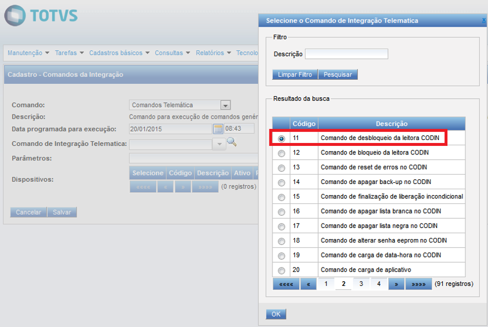Click the TOTVS logo
Screen dimensions: 488x327
(41, 16)
